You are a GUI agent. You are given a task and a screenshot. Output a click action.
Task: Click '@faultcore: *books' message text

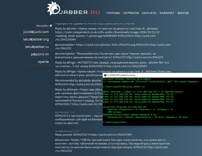(112, 145)
